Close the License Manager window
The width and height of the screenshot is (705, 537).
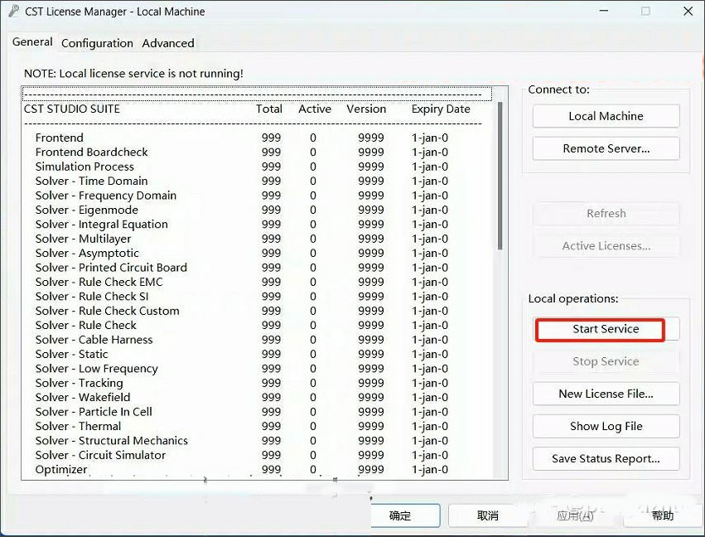point(688,12)
